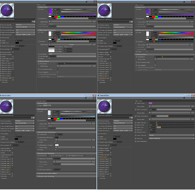This screenshot has width=195, height=190.
Task: Click Cinema 4D icon in Flakes Layer title bar
Action: click(x=98, y=95)
